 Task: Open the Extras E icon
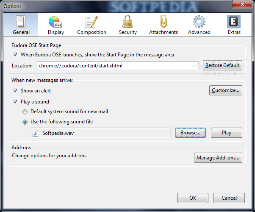234,22
